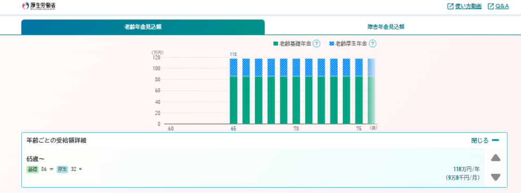Collapse details with 閉じる button
Screen dimensions: 521x193
pyautogui.click(x=485, y=140)
